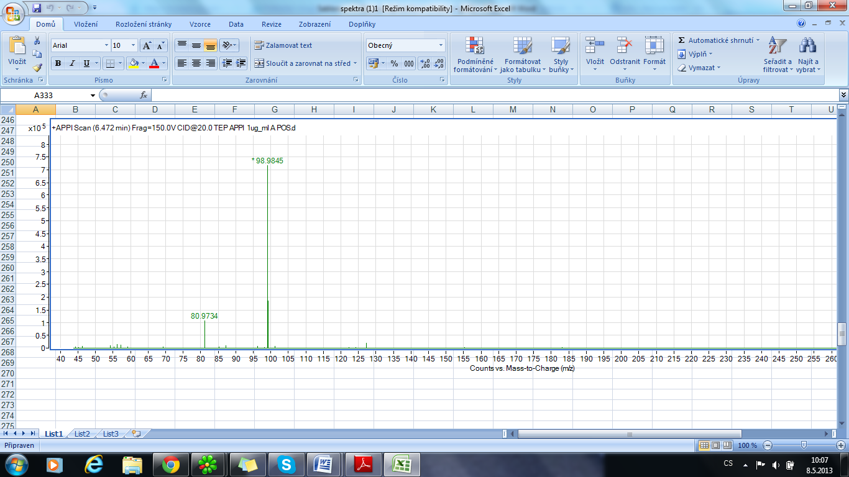The image size is (849, 477).
Task: Open Styly buňky gallery
Action: pos(561,55)
